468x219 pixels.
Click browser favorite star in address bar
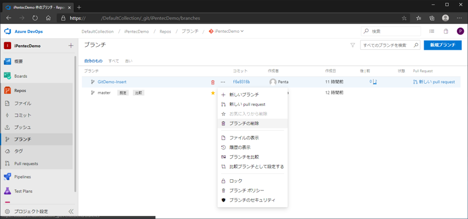pos(404,18)
